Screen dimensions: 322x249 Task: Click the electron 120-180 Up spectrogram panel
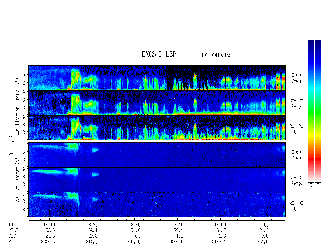[x=157, y=127]
